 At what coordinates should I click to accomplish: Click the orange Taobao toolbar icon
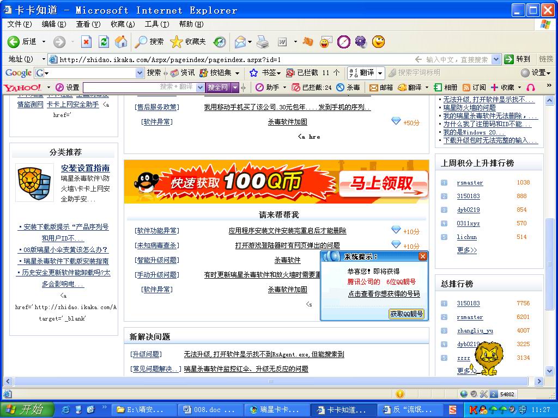(x=308, y=42)
